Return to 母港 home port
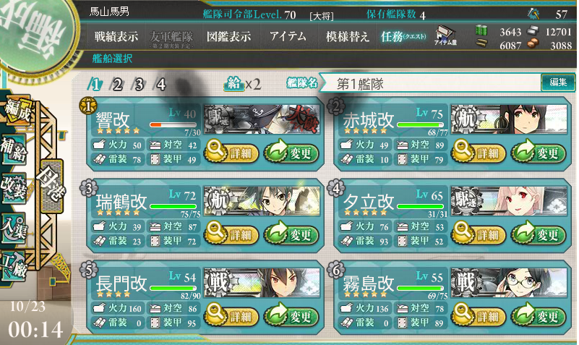 [52, 186]
